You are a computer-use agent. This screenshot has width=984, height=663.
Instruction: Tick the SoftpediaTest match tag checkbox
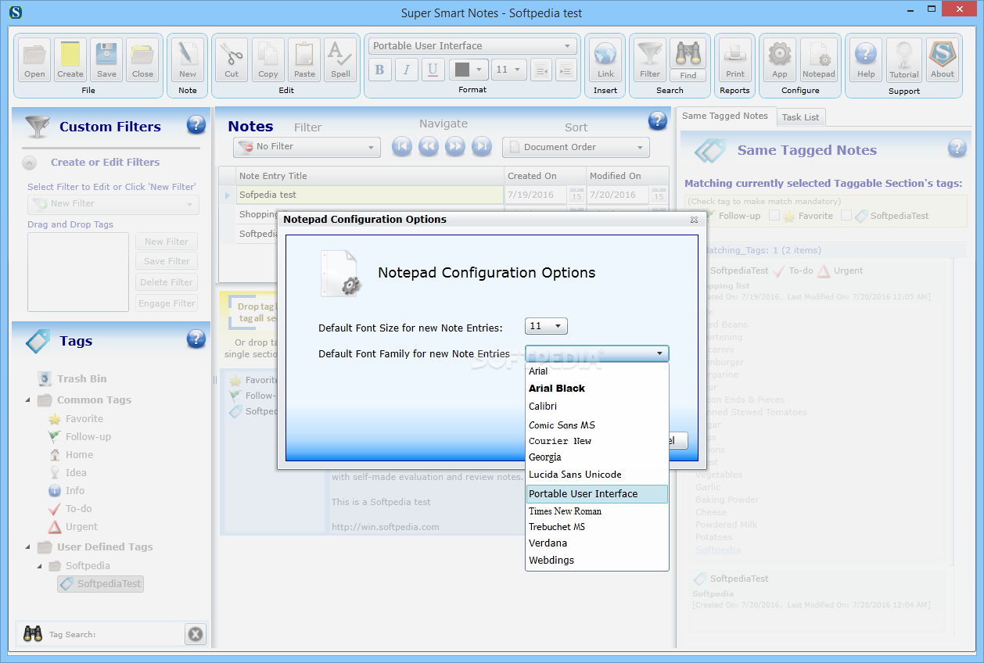pos(846,215)
